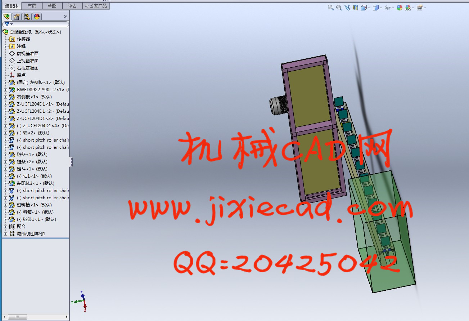Click the Edit Appearance color ball

pos(399,8)
